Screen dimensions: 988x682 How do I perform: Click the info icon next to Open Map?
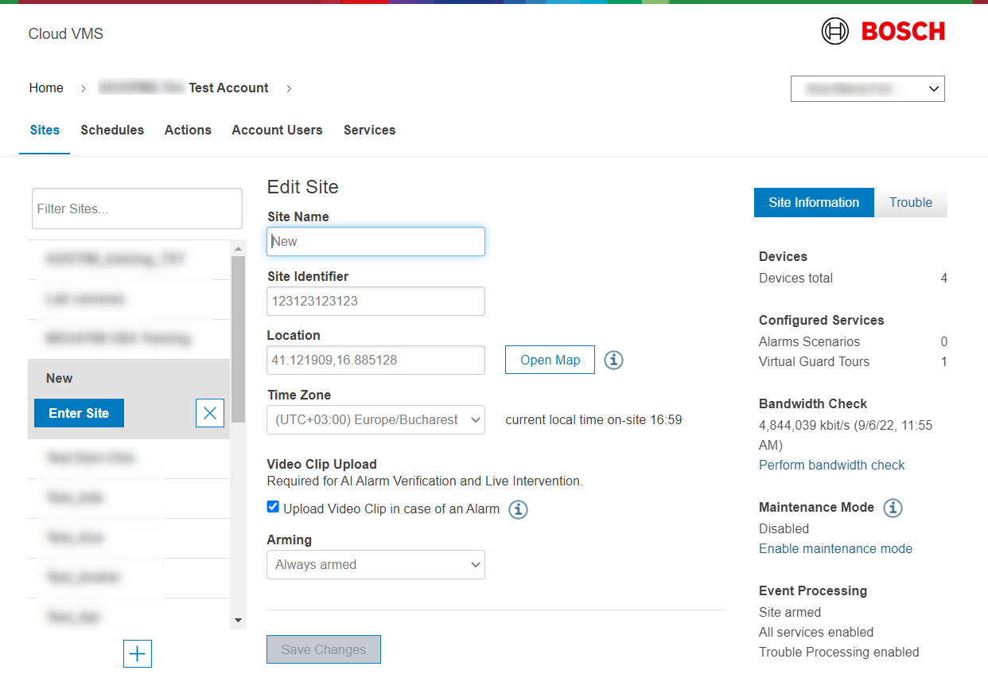[613, 360]
